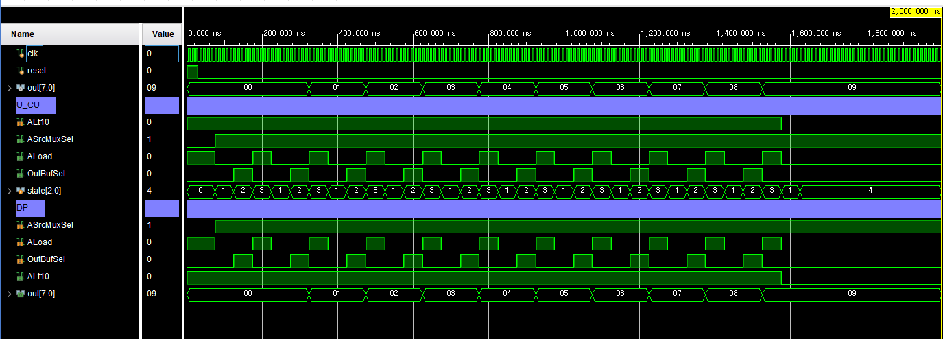Click the state value 4 waveform segment
943x339 pixels.
coord(870,191)
